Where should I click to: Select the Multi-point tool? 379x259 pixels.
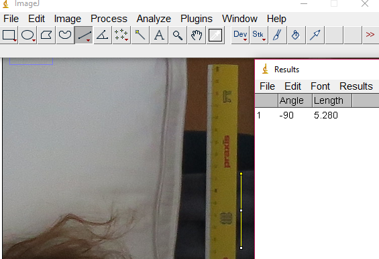click(x=121, y=35)
